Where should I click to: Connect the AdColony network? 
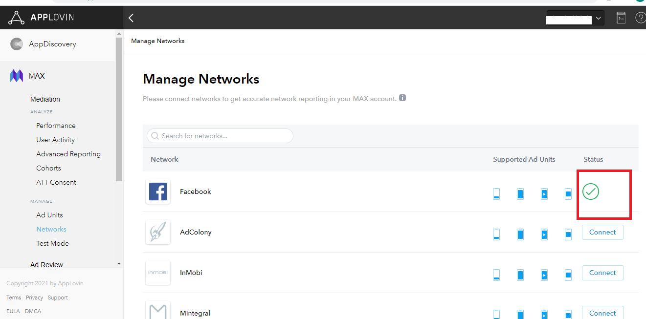[602, 232]
